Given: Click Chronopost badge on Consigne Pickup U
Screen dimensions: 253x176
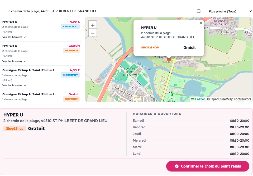Looking at the screenshot, I should pos(70,75).
